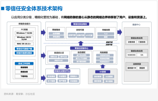Click the 零信任代理客户端 blue label

[24, 49]
